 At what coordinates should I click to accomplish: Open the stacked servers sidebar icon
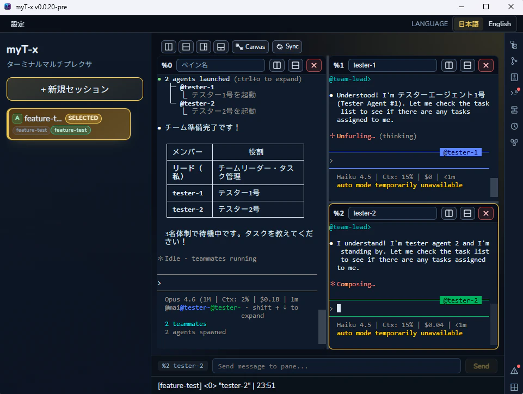tap(514, 110)
